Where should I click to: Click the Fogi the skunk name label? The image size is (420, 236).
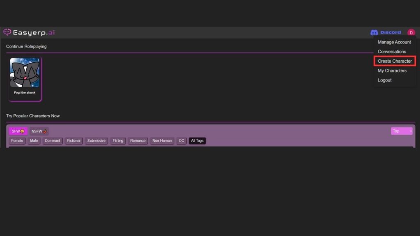pos(25,93)
